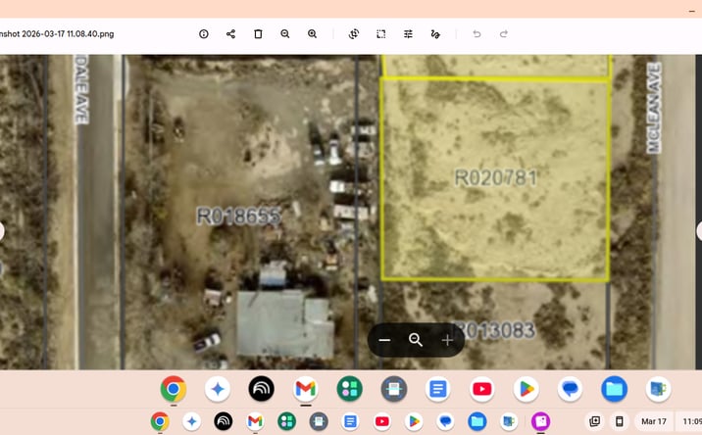Open calendar from Mar 17 date
702x435 pixels.
(x=654, y=421)
